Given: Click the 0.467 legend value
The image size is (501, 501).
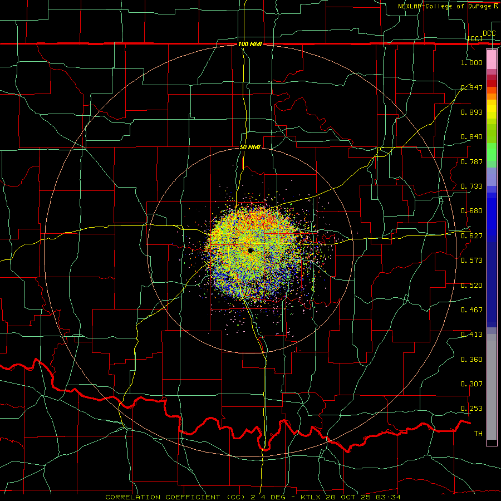Looking at the screenshot, I should pyautogui.click(x=471, y=310).
